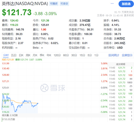The height and width of the screenshot is (122, 134).
Task: Select the 分时 chart tab
Action: (x=6, y=55)
